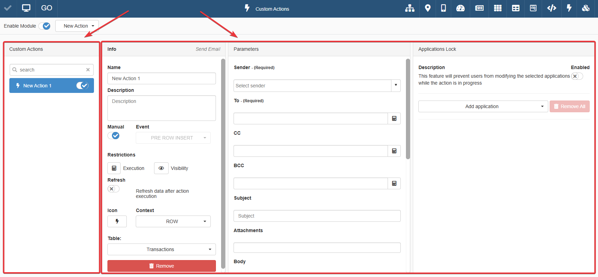
Task: Click the Info panel vertical scrollbar
Action: [223, 164]
